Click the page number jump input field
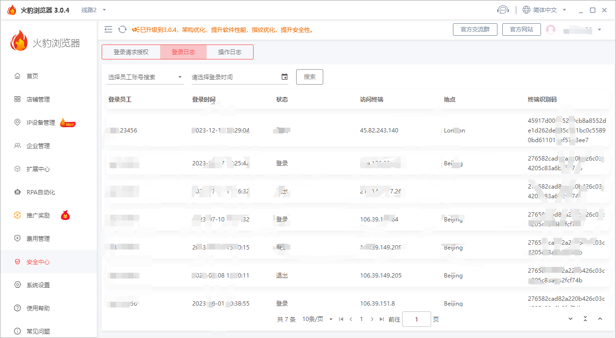The height and width of the screenshot is (338, 616). [416, 319]
